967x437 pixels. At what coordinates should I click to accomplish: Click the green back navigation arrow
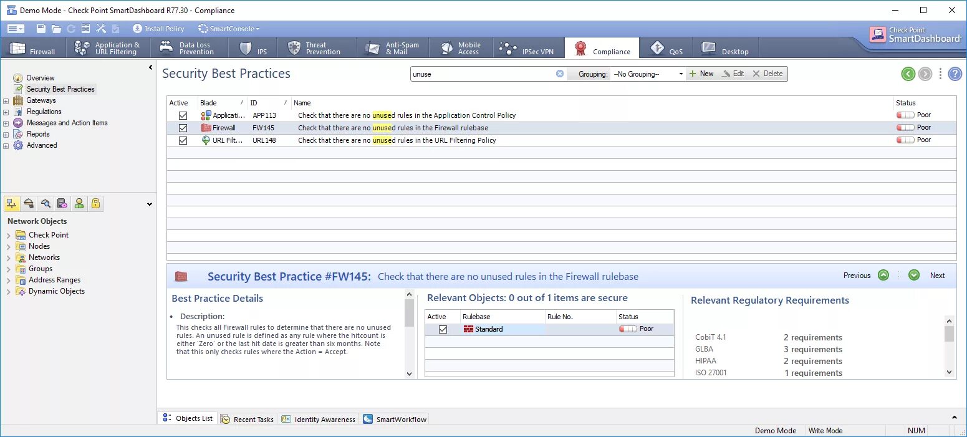(x=908, y=74)
